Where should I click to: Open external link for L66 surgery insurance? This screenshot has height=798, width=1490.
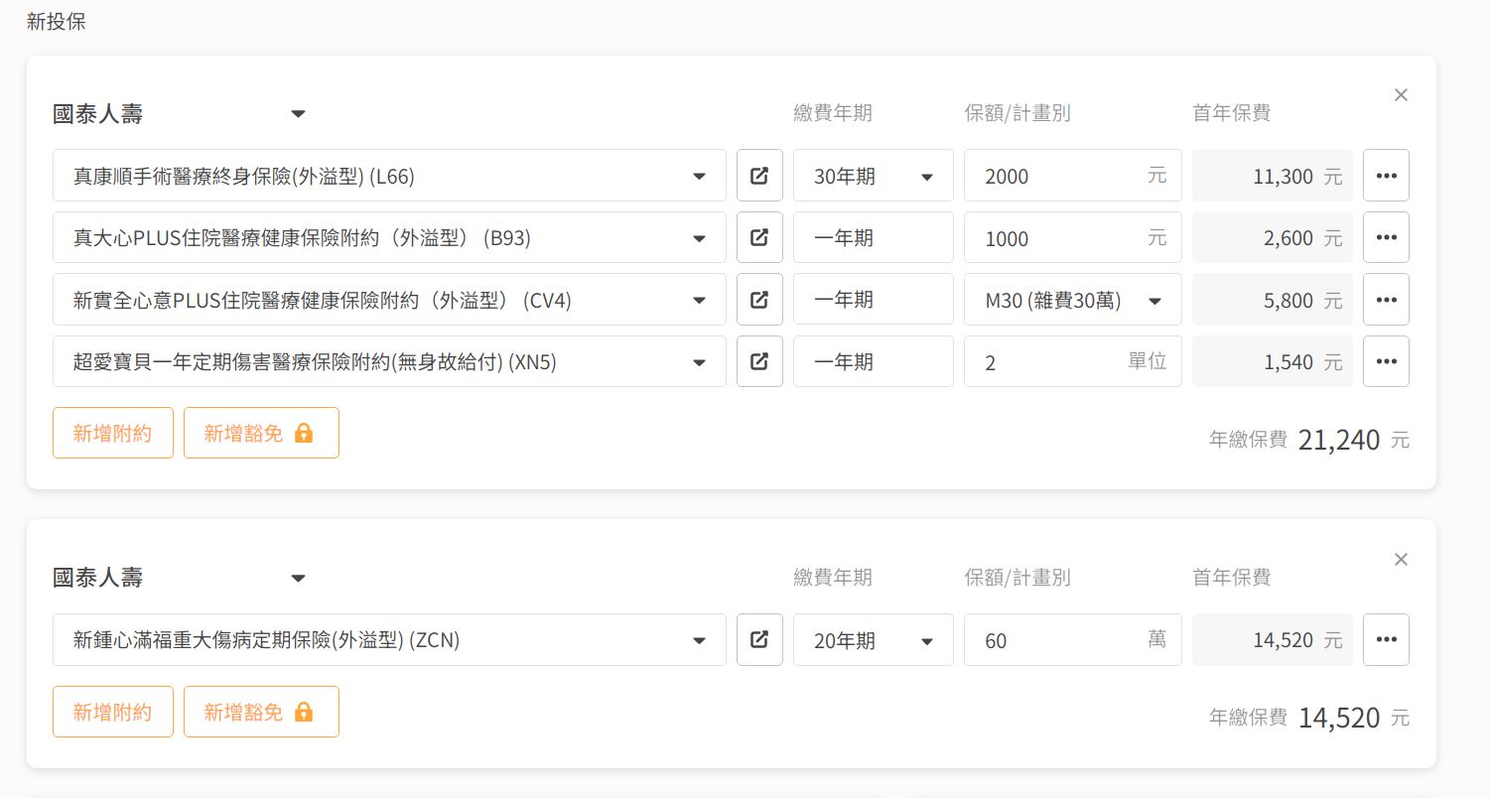(x=759, y=176)
